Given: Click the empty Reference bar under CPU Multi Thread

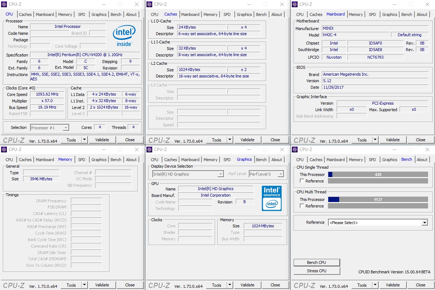Looking at the screenshot, I should 378,206.
